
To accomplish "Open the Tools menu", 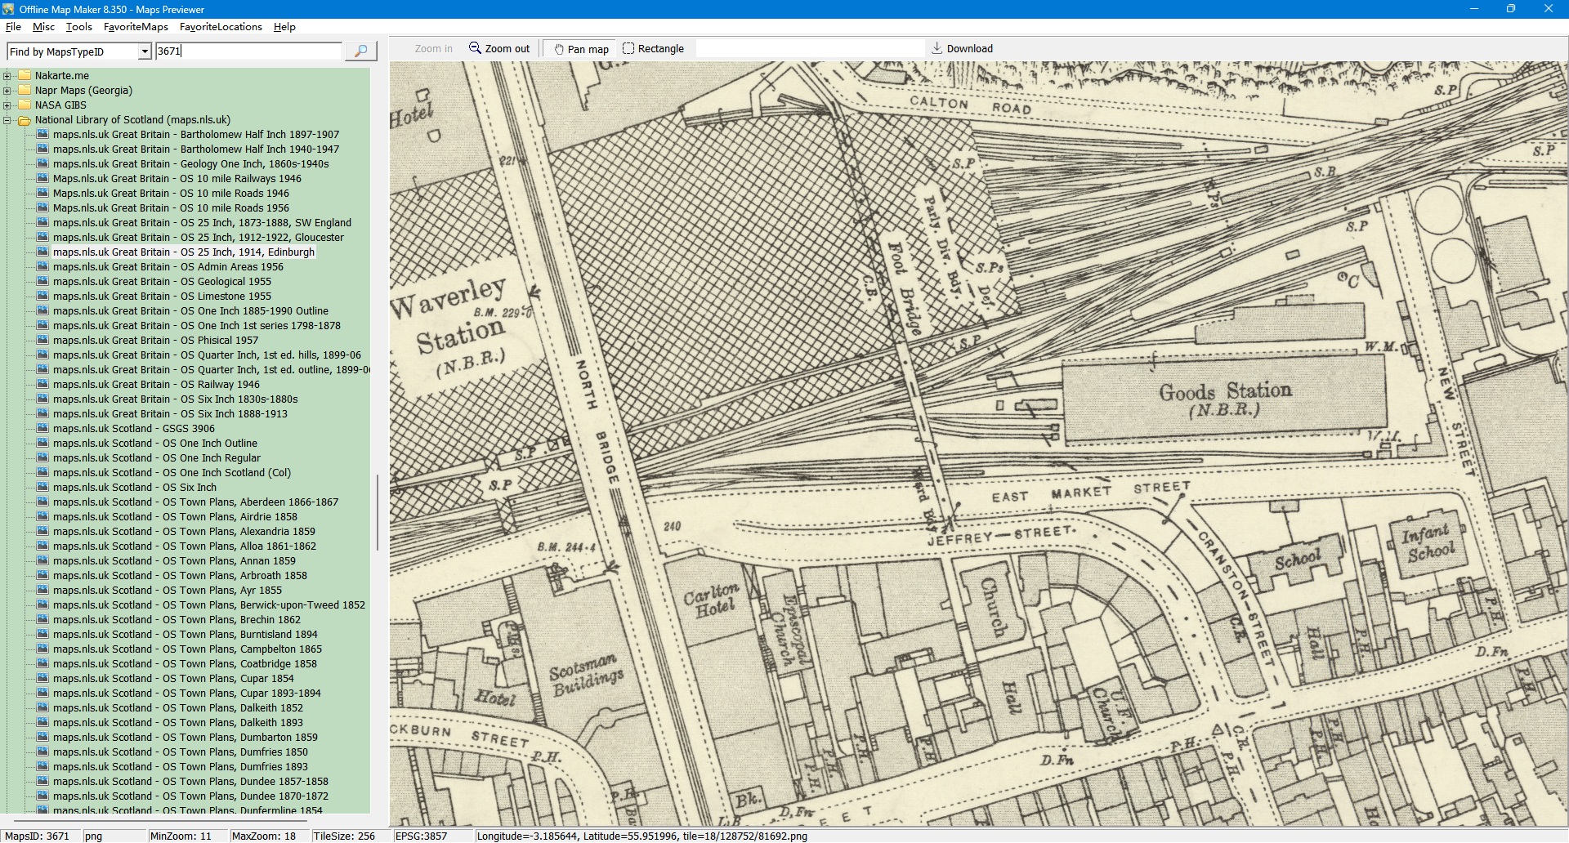I will click(78, 27).
